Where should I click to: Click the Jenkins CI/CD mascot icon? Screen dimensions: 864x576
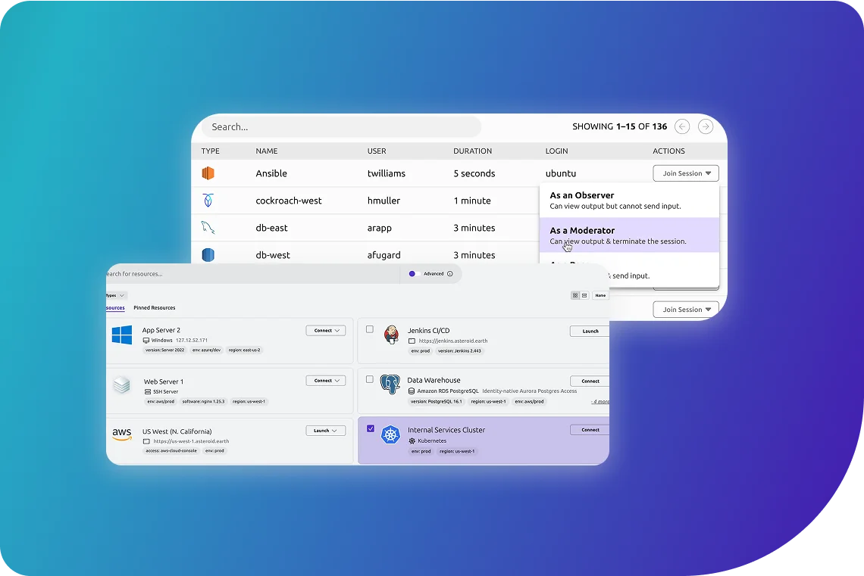click(391, 335)
